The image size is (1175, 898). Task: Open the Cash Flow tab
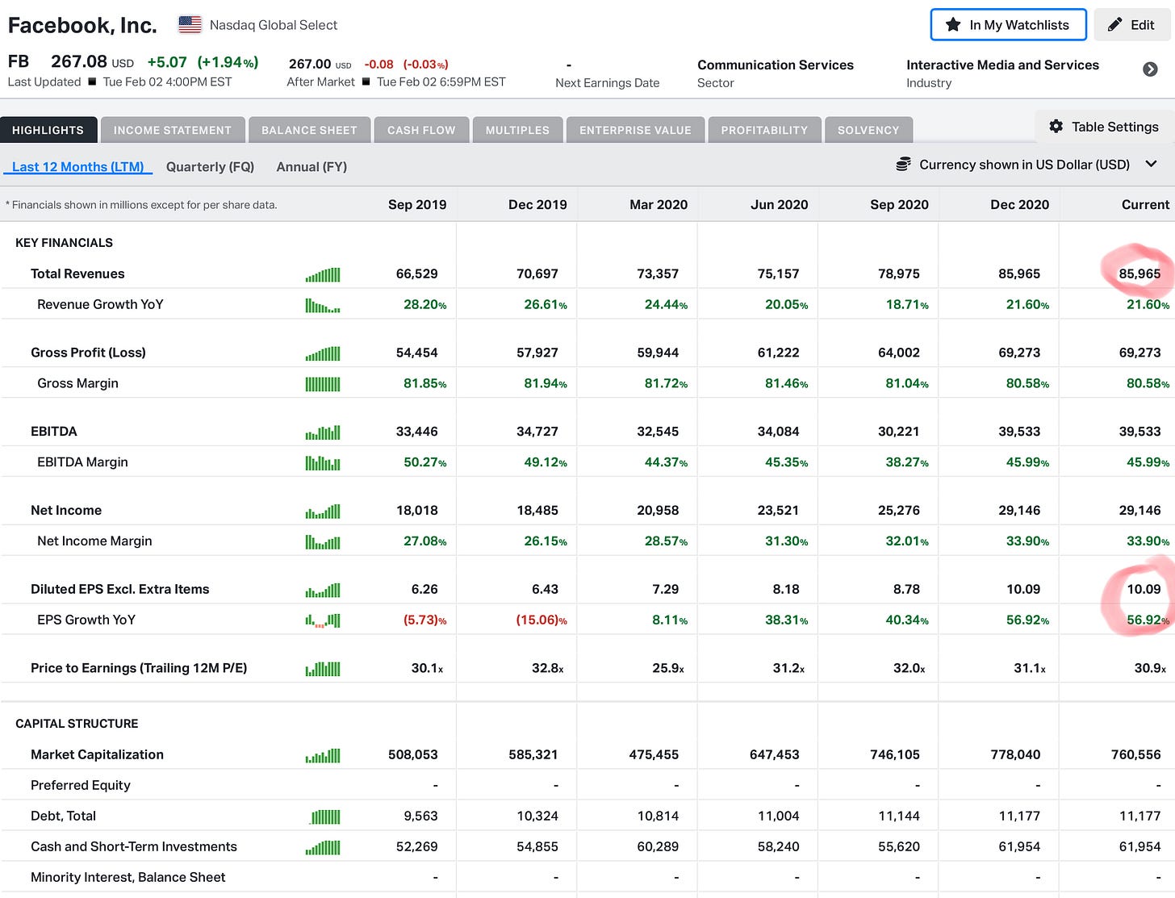pos(421,130)
